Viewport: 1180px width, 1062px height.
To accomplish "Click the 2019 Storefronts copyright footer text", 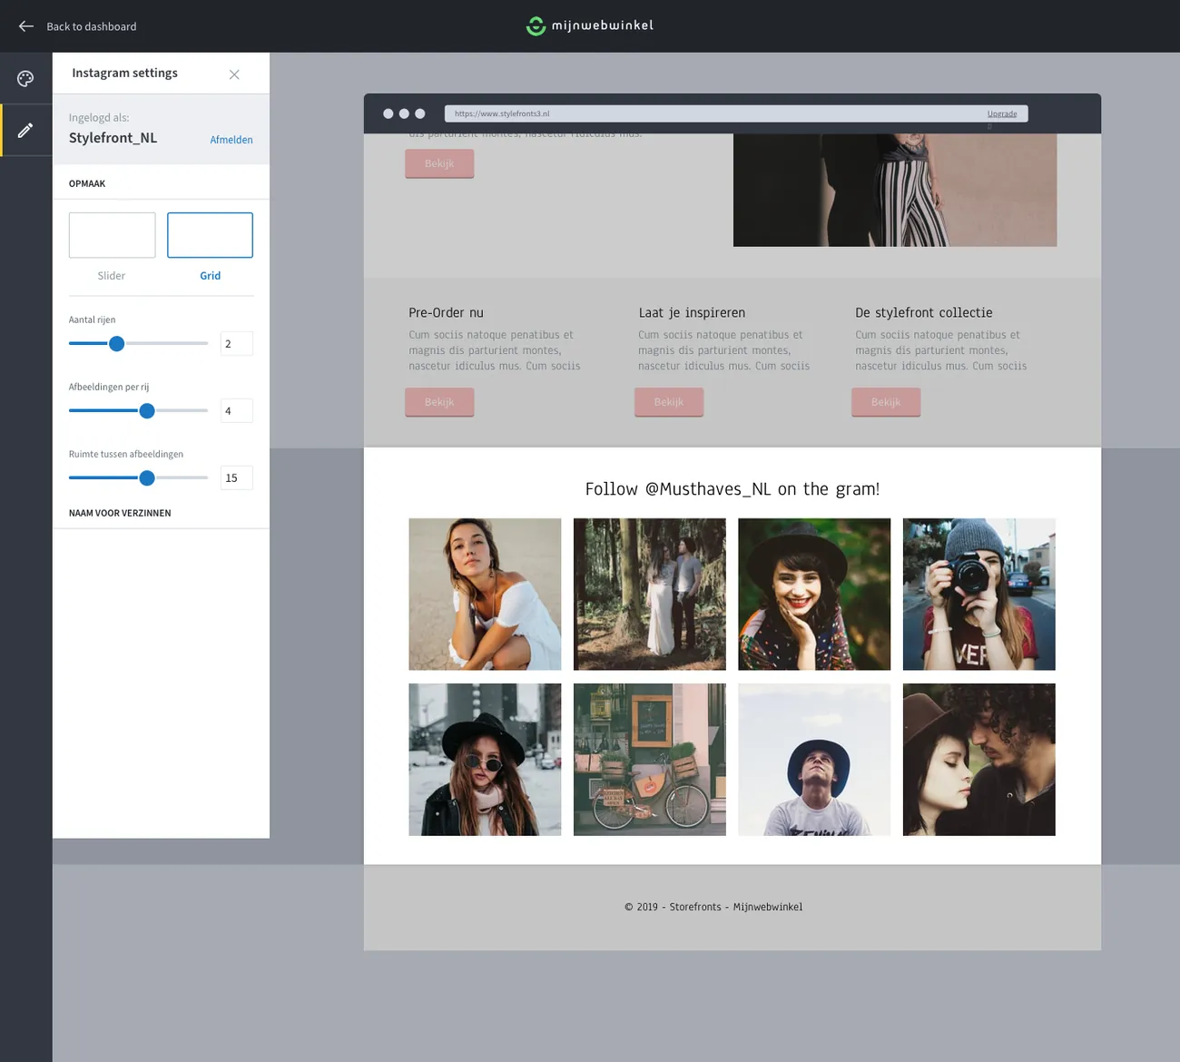I will tap(713, 907).
